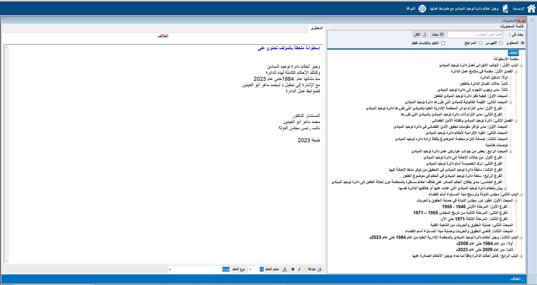
Task: Expand بيان بأحكام دائرة توحيد tree node
Action: click(x=505, y=189)
